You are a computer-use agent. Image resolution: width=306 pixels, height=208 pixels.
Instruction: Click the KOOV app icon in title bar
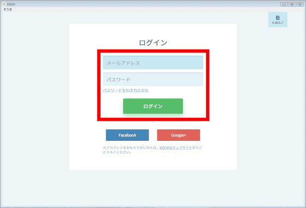(4, 4)
